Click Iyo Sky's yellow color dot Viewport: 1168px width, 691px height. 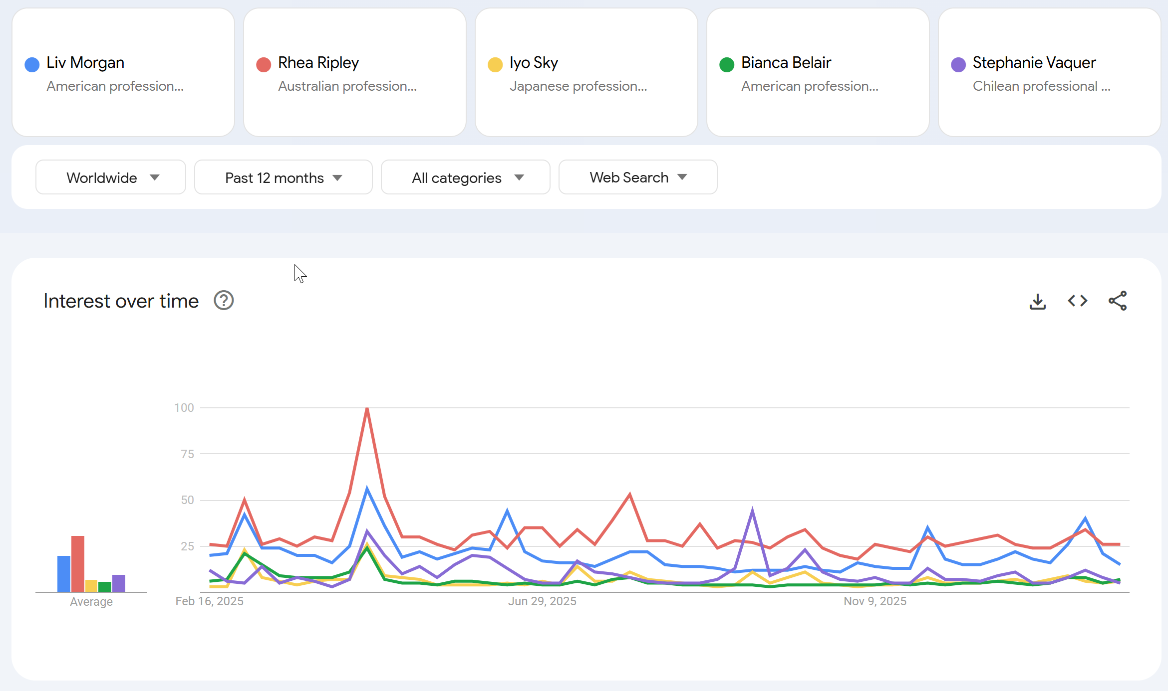[x=495, y=64]
